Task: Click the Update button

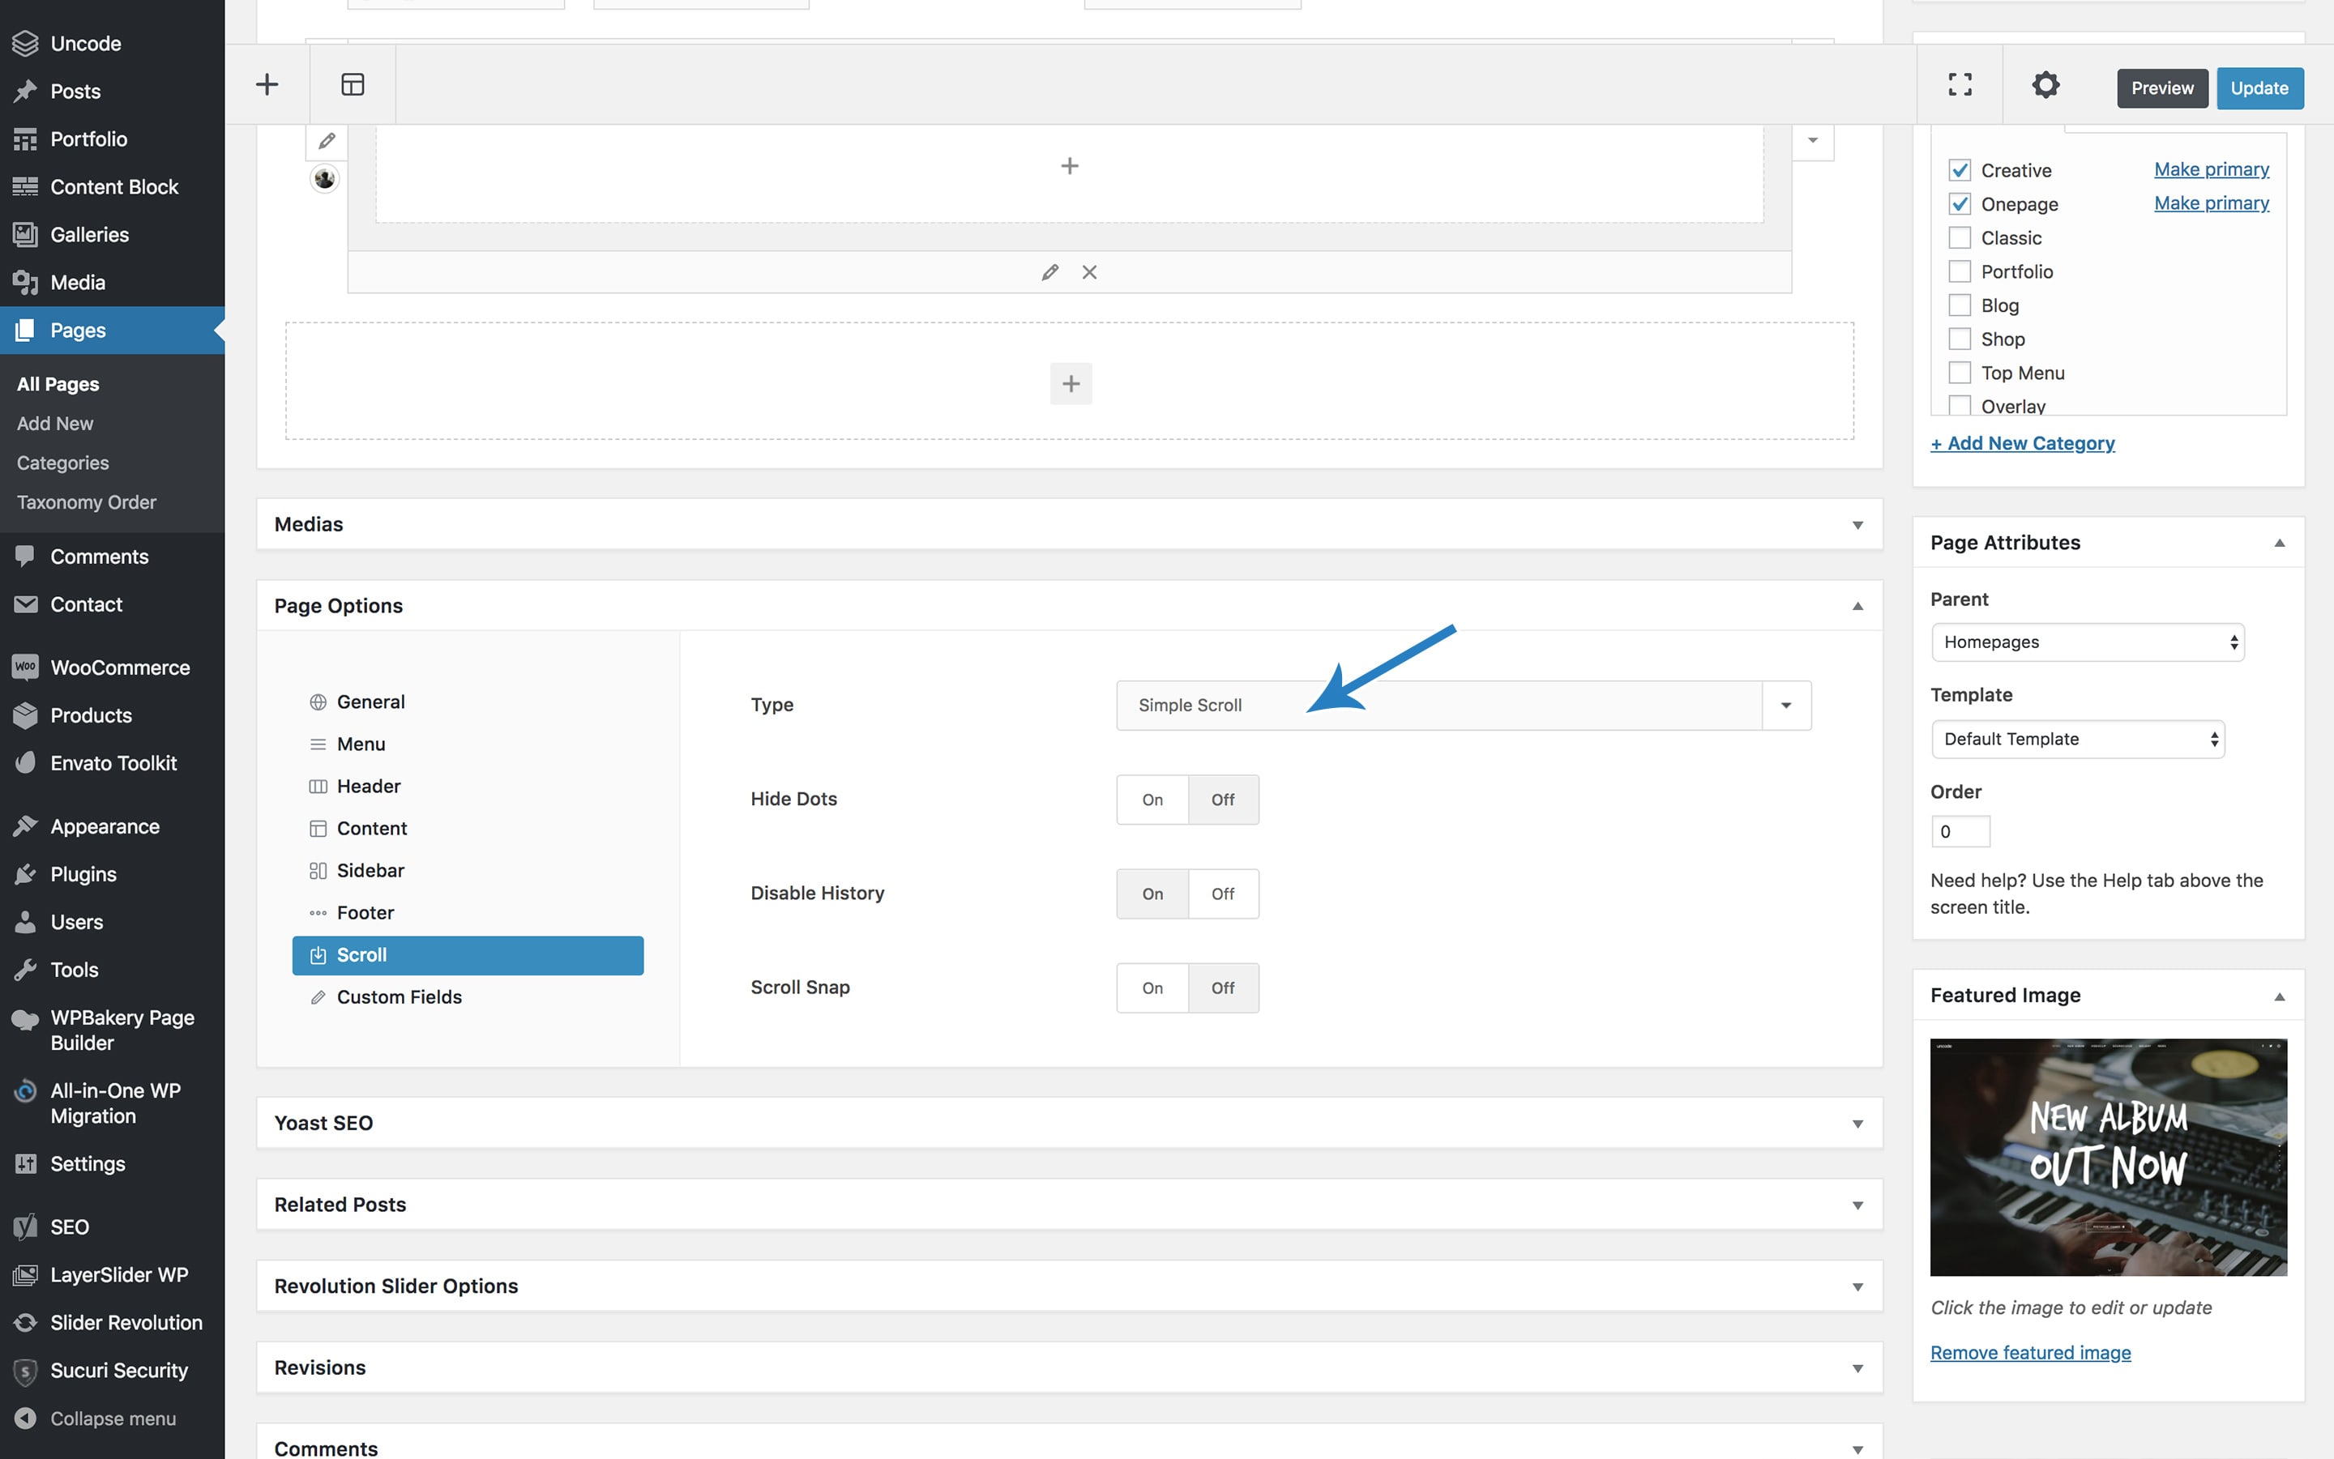Action: (2259, 87)
